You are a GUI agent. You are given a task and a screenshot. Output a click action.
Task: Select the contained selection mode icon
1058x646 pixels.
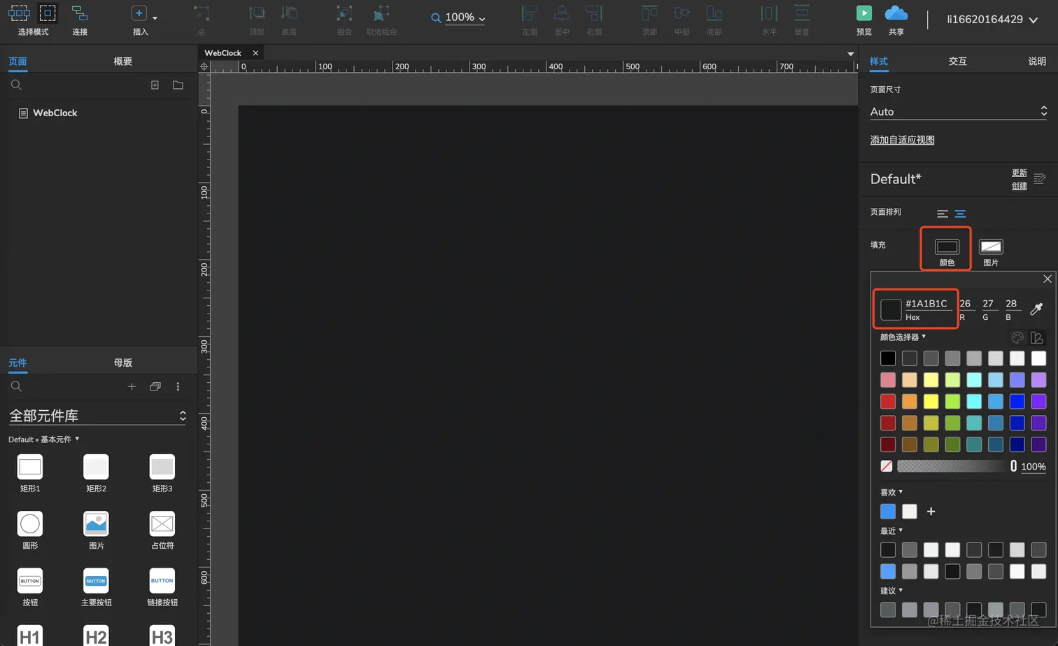point(48,13)
